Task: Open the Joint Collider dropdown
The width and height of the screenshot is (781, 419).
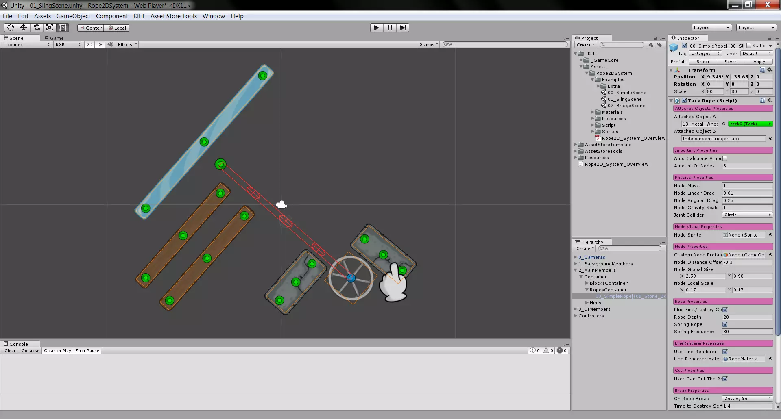Action: point(747,215)
